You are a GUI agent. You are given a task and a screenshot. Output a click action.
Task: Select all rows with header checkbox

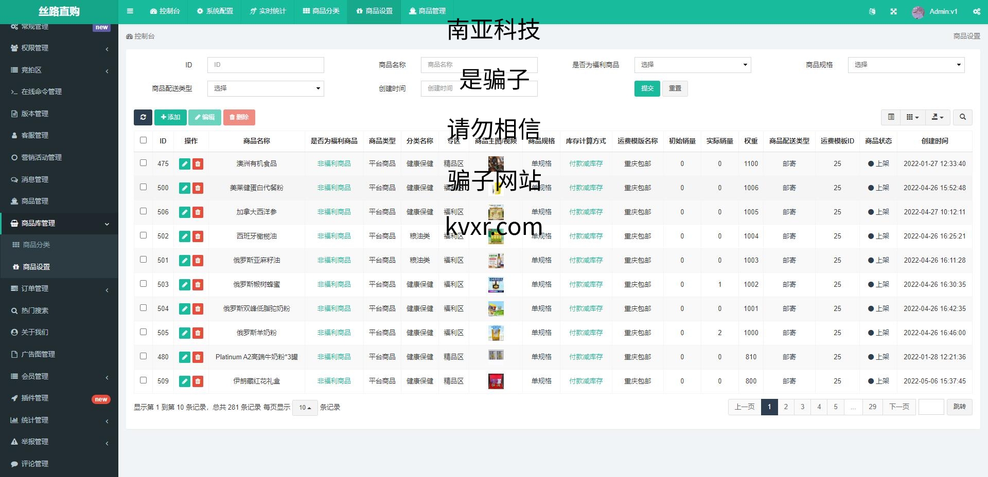[143, 140]
